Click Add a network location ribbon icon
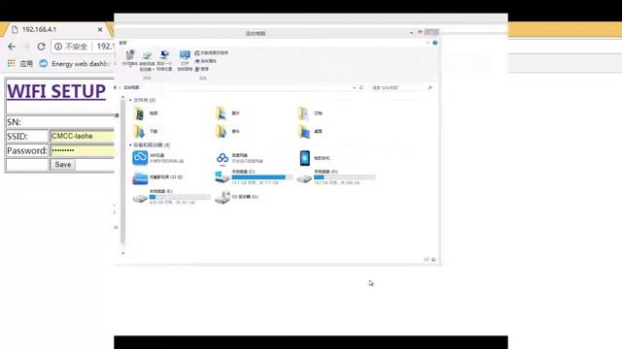 pos(164,60)
